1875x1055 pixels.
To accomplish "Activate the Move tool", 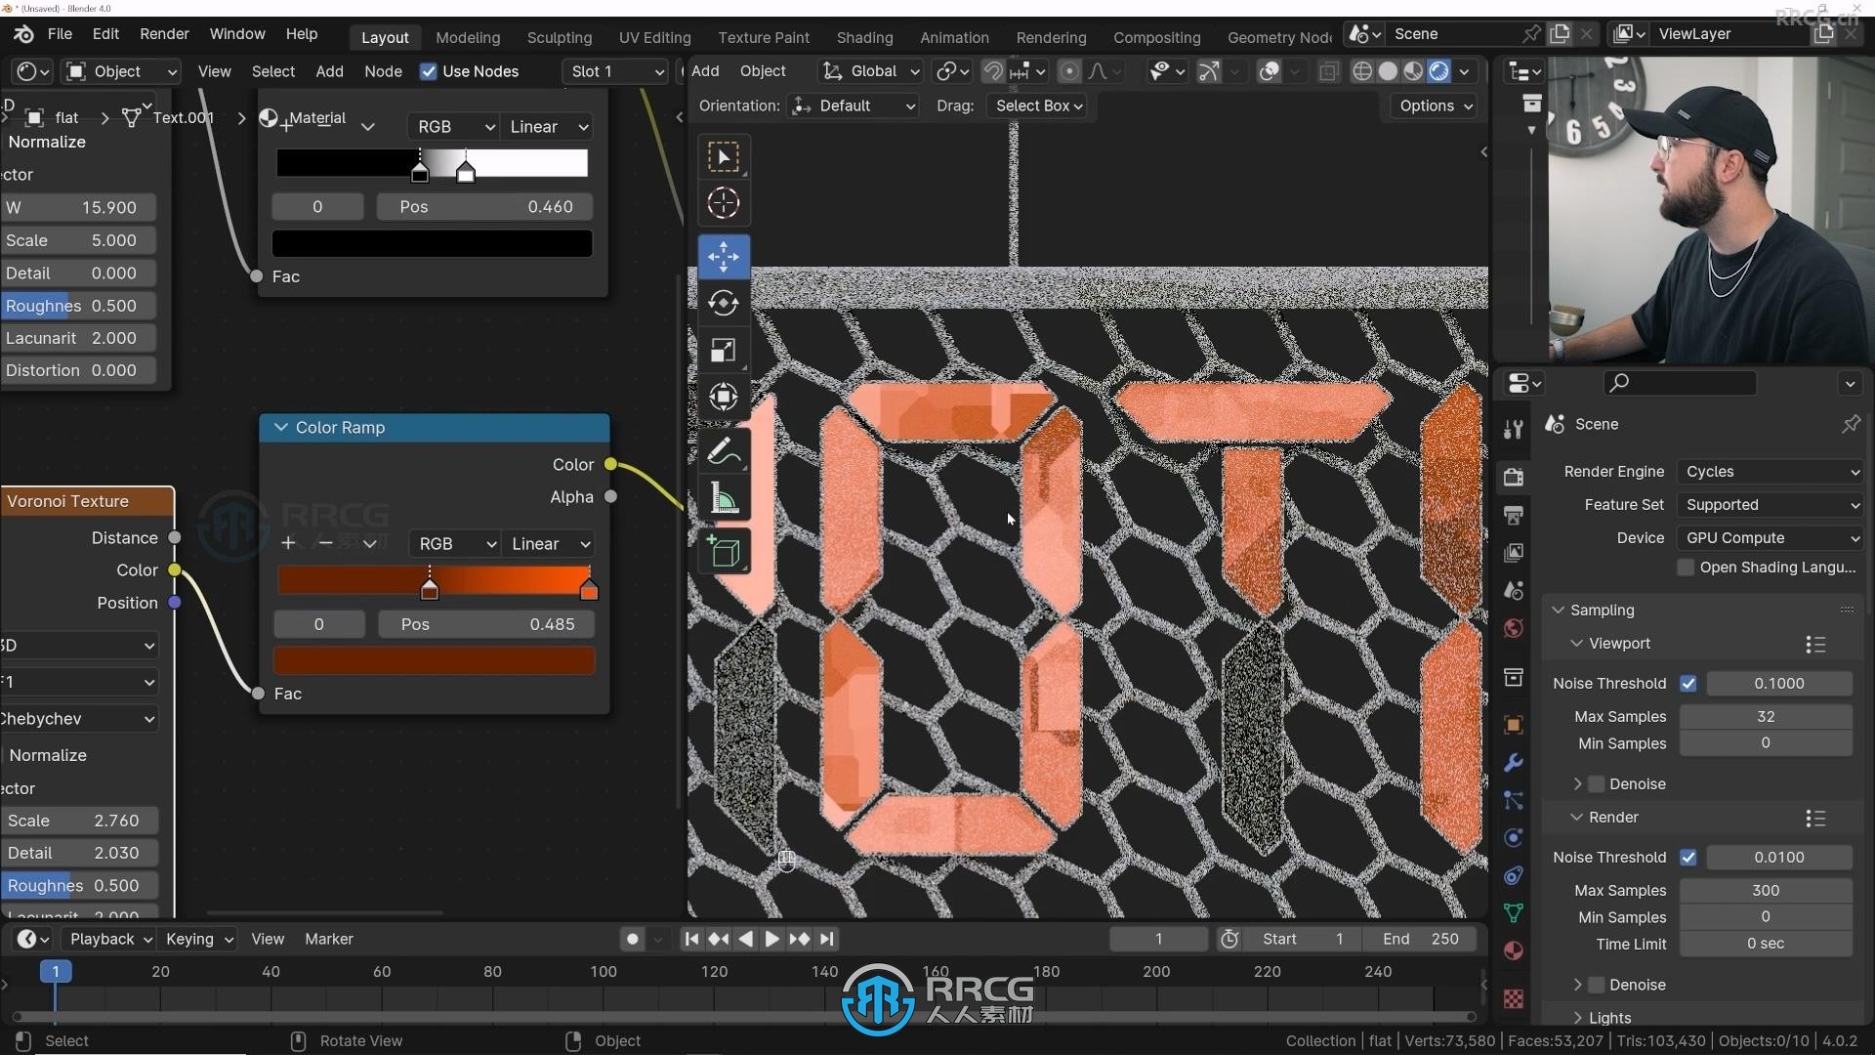I will click(x=724, y=257).
